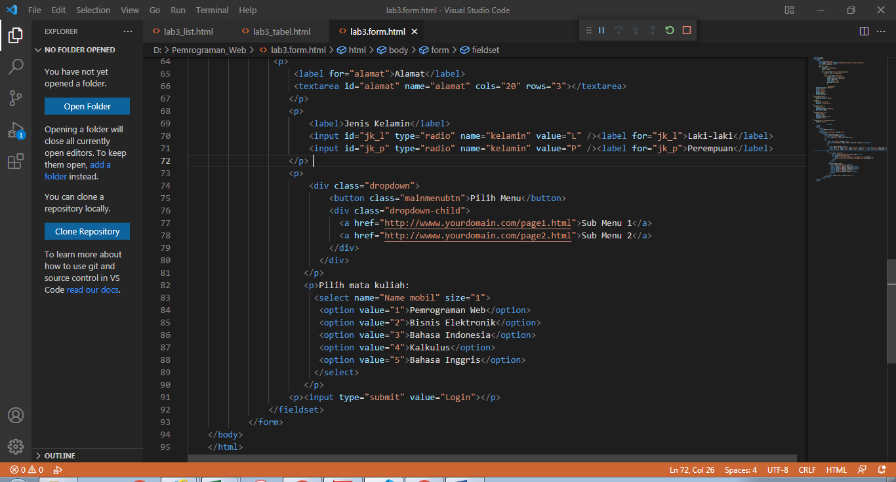Click the Clone Repository button

coord(87,231)
